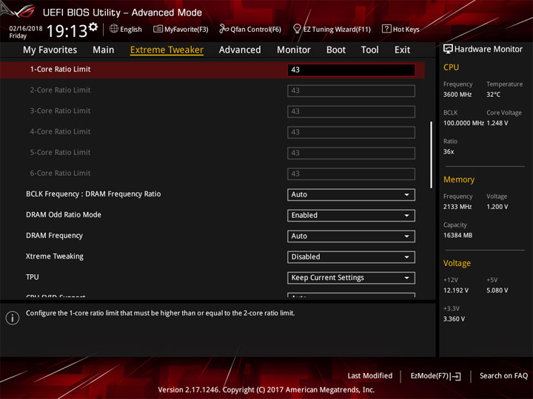
Task: Click the globe language icon
Action: tap(114, 29)
